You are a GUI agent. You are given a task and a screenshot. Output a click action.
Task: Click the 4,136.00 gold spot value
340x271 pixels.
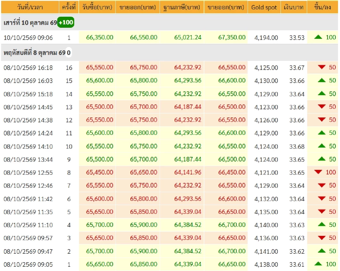pos(266,238)
